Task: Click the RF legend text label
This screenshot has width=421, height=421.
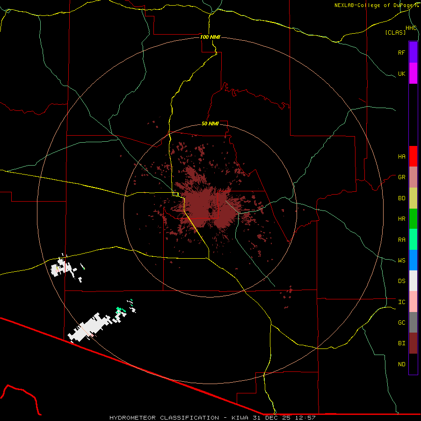Action: tap(401, 52)
